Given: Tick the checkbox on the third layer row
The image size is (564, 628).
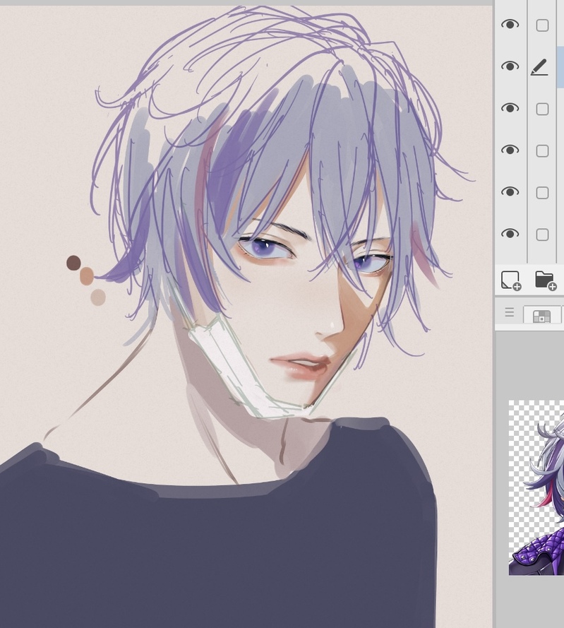Looking at the screenshot, I should point(542,109).
